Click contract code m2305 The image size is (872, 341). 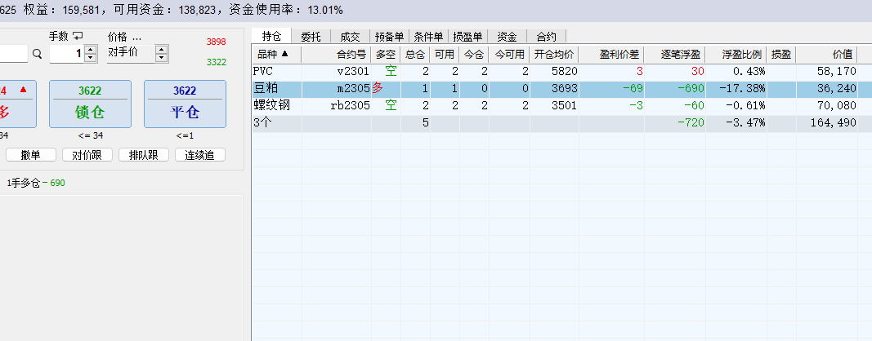click(353, 88)
